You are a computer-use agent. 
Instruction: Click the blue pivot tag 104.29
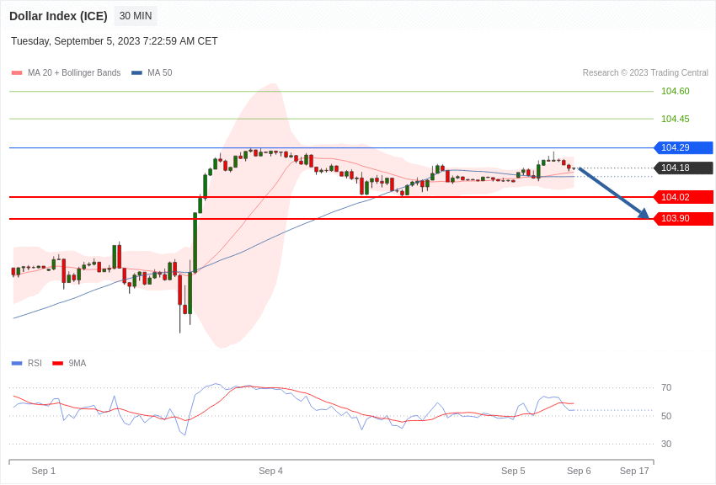(684, 148)
